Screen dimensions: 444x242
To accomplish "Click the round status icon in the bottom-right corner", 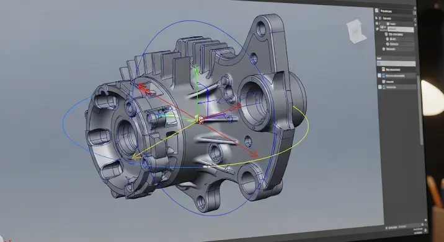I will point(425,230).
